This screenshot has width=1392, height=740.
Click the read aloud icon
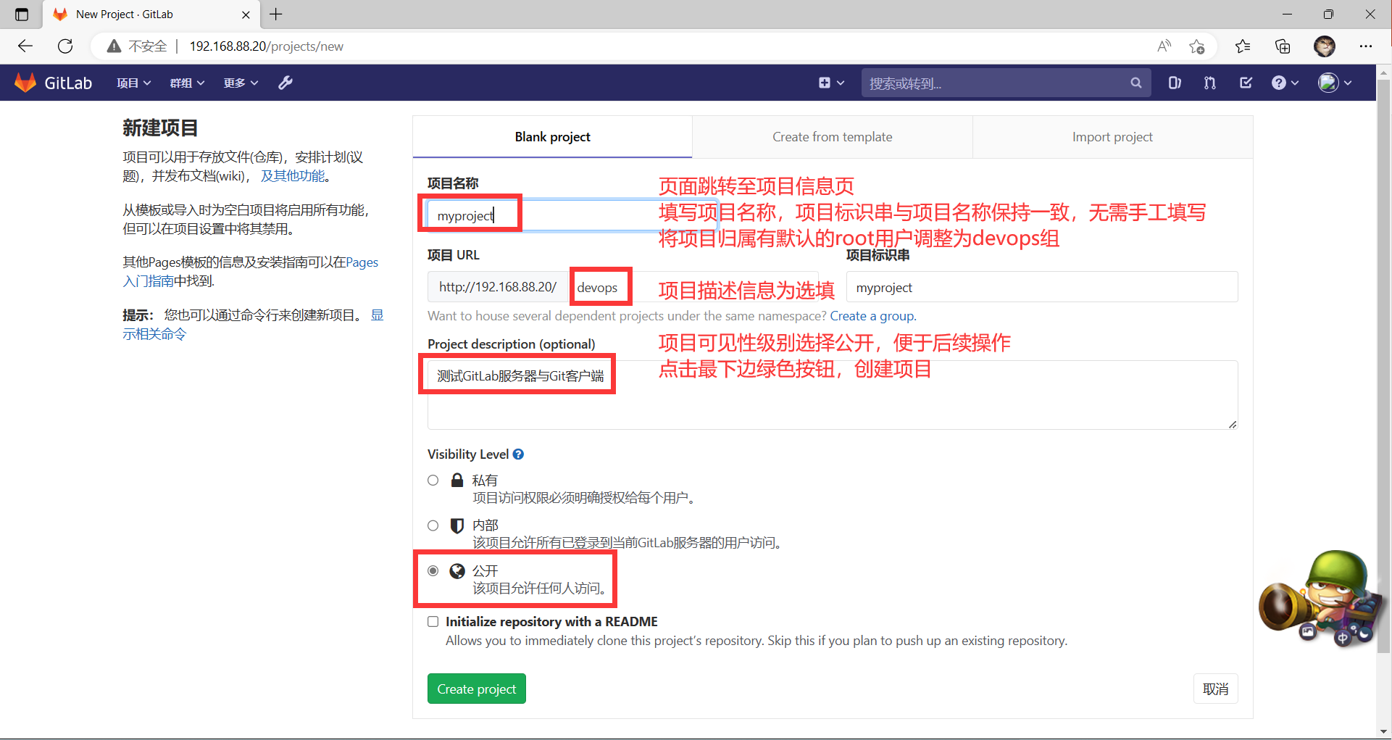click(x=1164, y=46)
